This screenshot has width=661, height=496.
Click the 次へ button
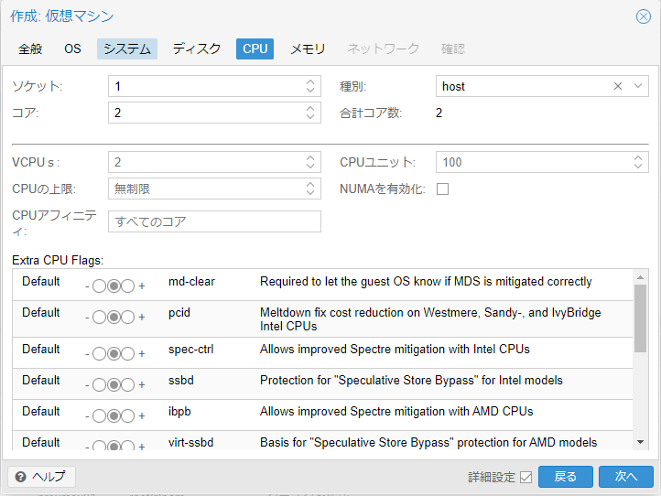(x=625, y=477)
